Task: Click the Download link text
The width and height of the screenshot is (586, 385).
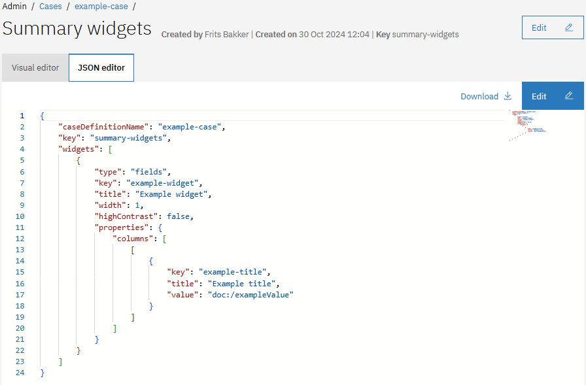Action: pyautogui.click(x=479, y=96)
